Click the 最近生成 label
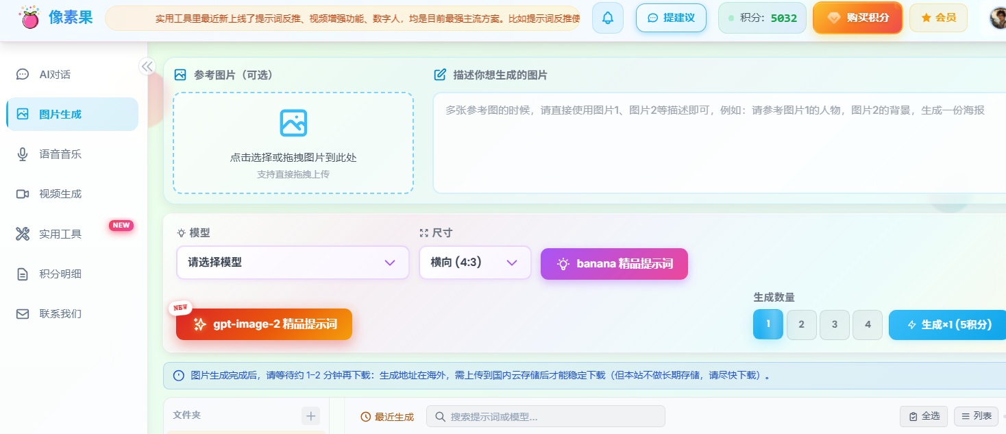 [387, 417]
